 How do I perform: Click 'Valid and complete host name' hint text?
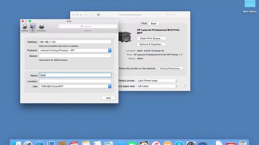(x=59, y=46)
